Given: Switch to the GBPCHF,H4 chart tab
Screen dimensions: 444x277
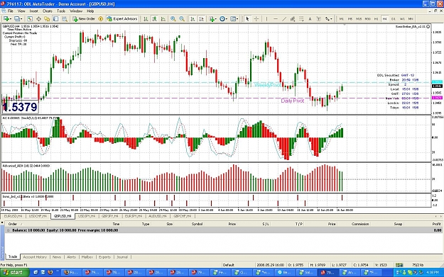Looking at the screenshot, I should [x=182, y=216].
